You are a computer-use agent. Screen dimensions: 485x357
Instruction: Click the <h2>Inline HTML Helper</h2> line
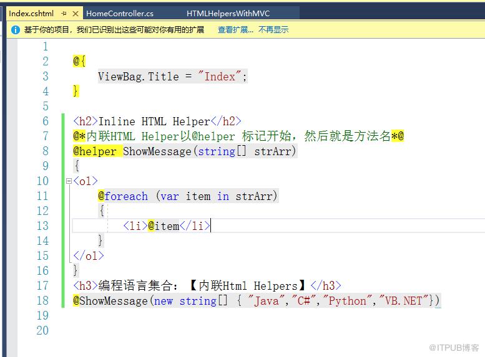pos(157,121)
